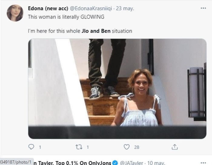Open the share menu icon on the tweet
The image size is (212, 165).
pos(174,147)
